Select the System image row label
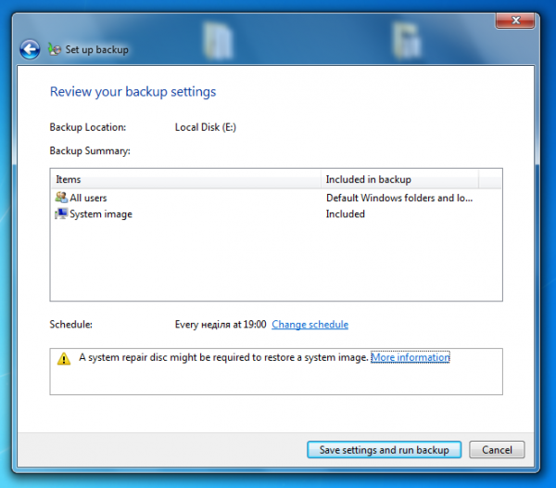556x488 pixels. click(101, 214)
